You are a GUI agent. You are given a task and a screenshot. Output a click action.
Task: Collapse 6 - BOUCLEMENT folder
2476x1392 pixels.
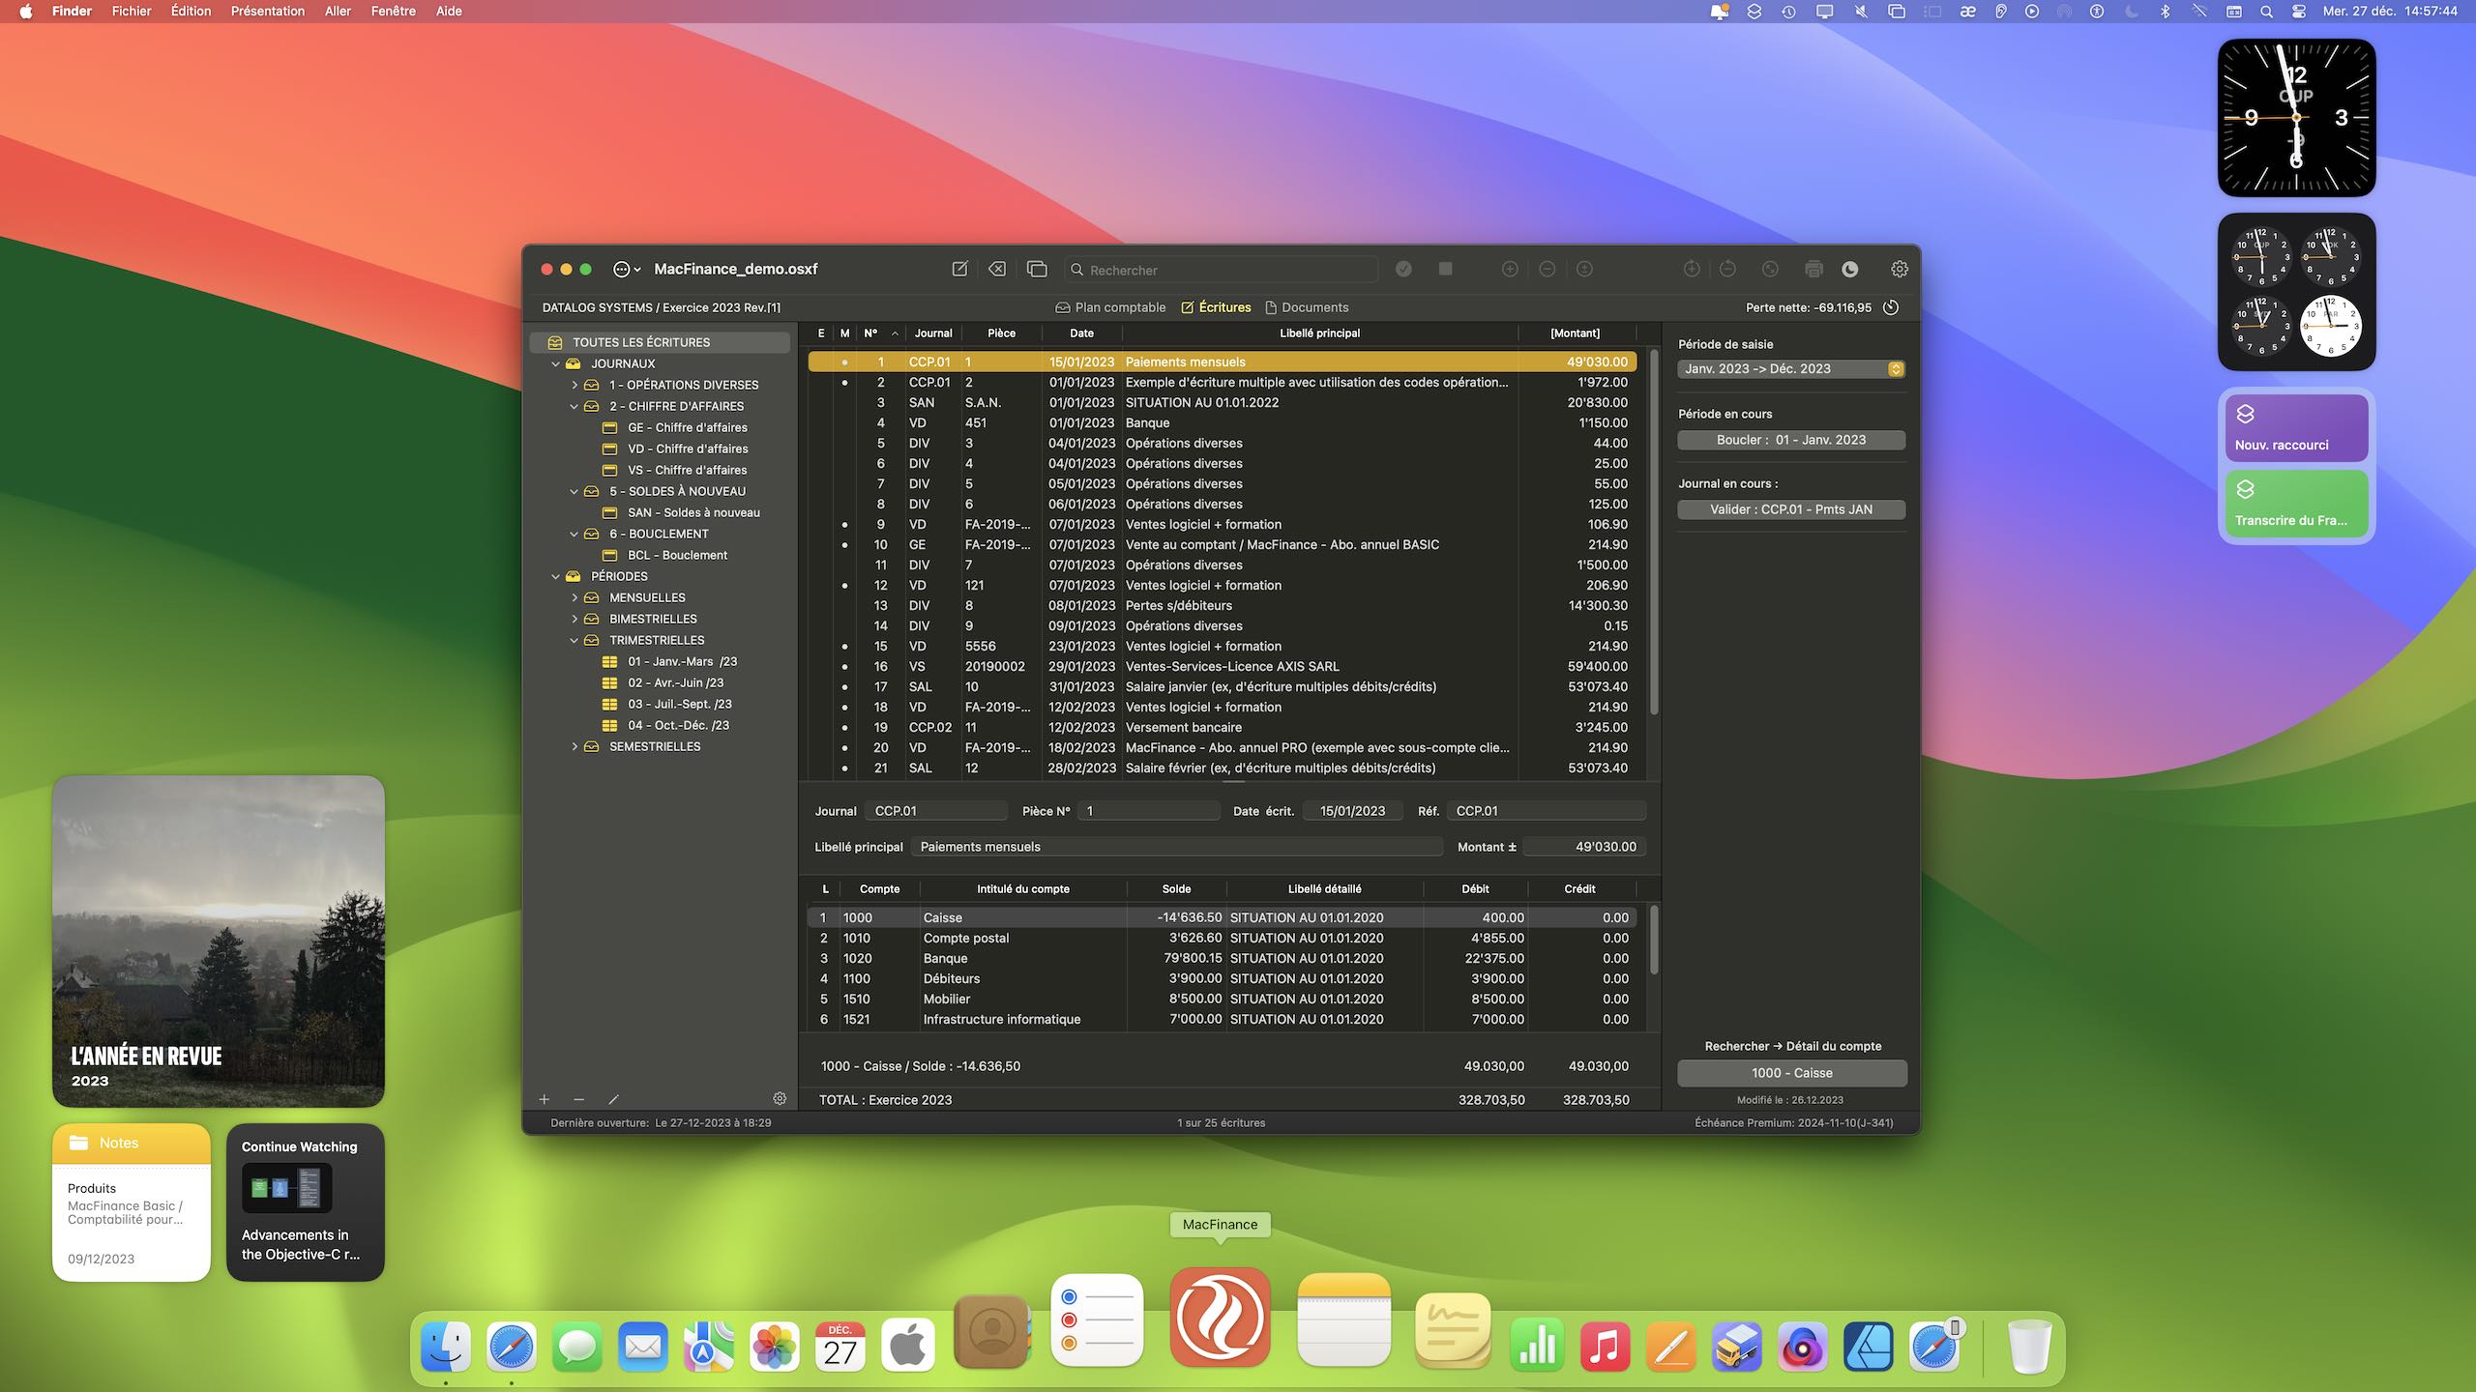(575, 534)
